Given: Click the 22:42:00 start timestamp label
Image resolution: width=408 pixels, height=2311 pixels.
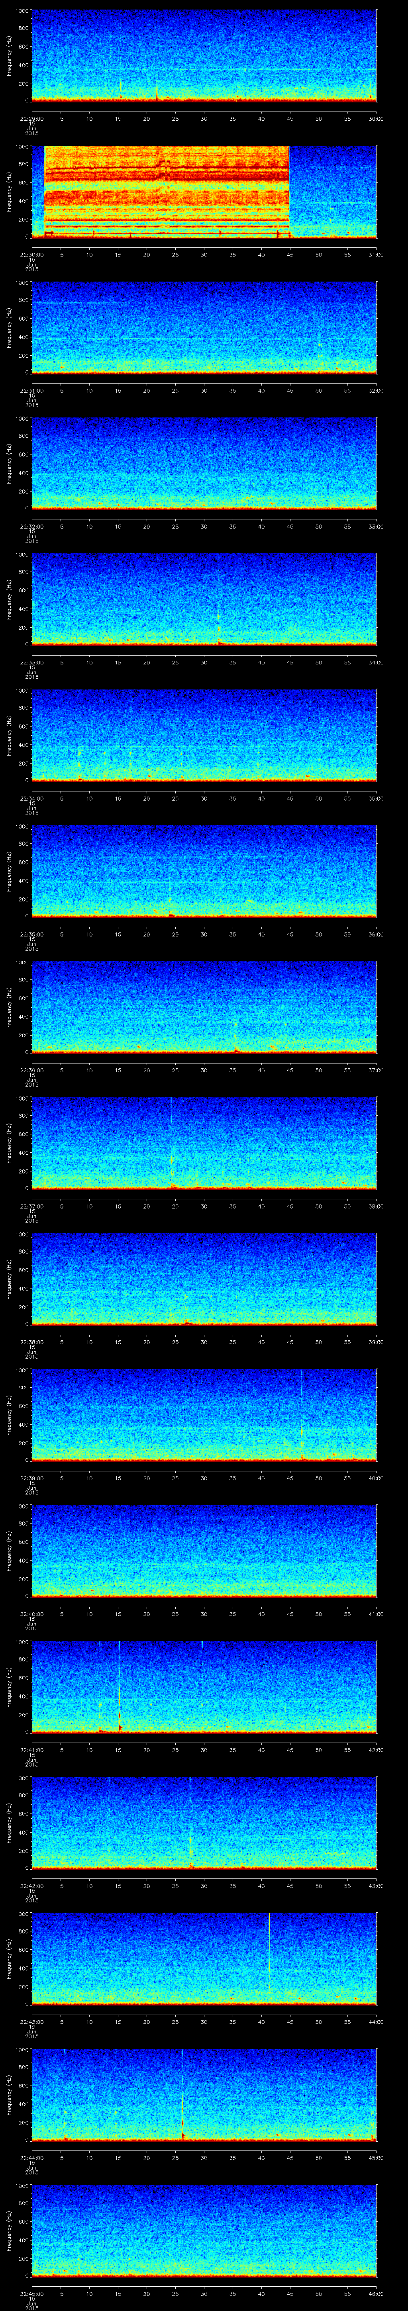Looking at the screenshot, I should pyautogui.click(x=31, y=1885).
